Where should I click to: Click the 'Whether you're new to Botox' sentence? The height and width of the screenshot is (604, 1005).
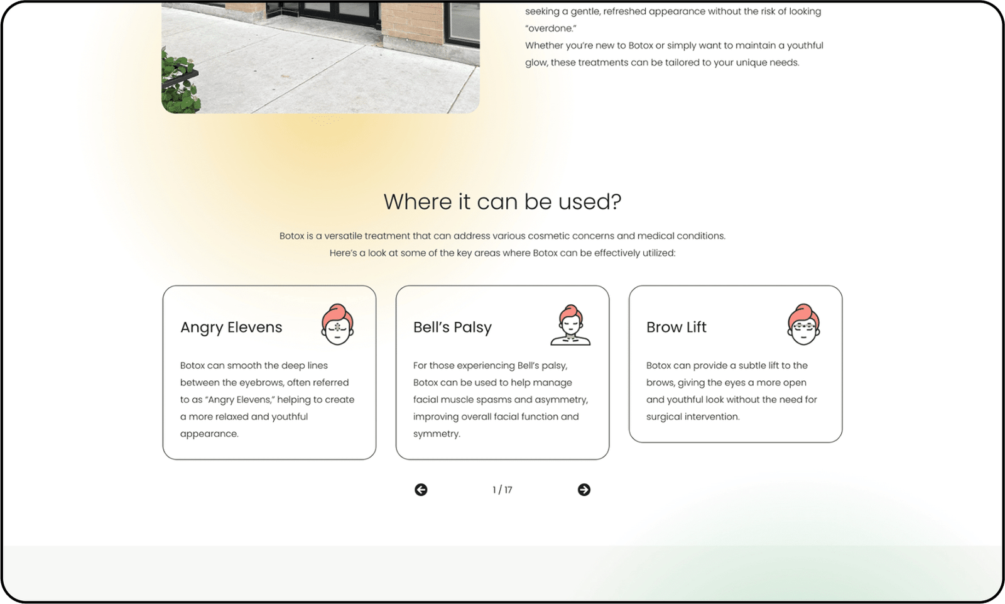[674, 54]
